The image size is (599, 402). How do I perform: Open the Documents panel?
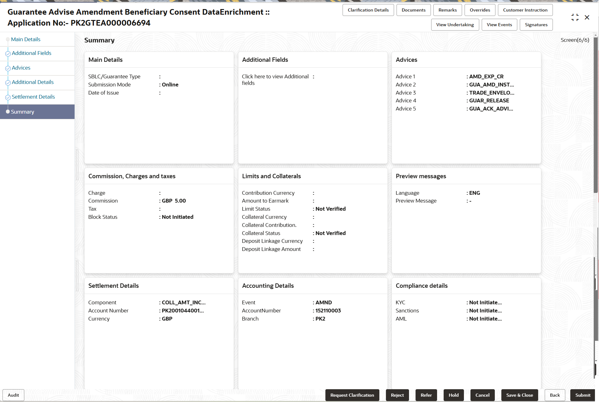click(x=413, y=10)
